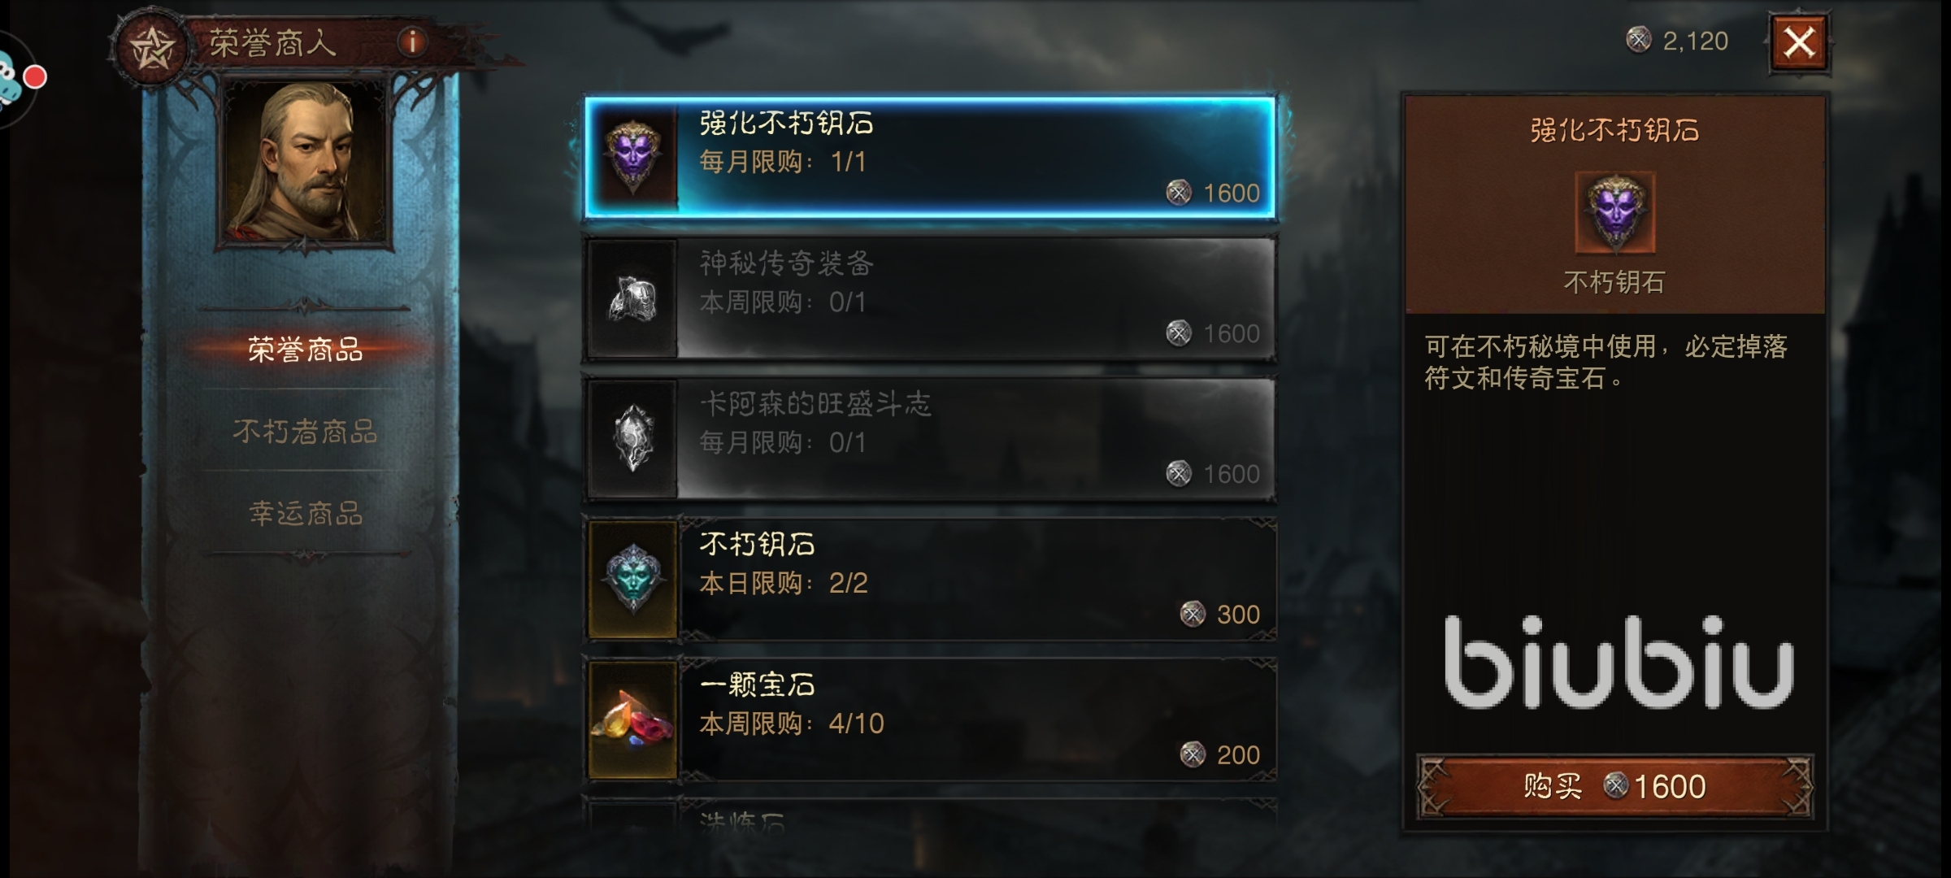Click the honor currency icon next to 2,120

pyautogui.click(x=1638, y=39)
